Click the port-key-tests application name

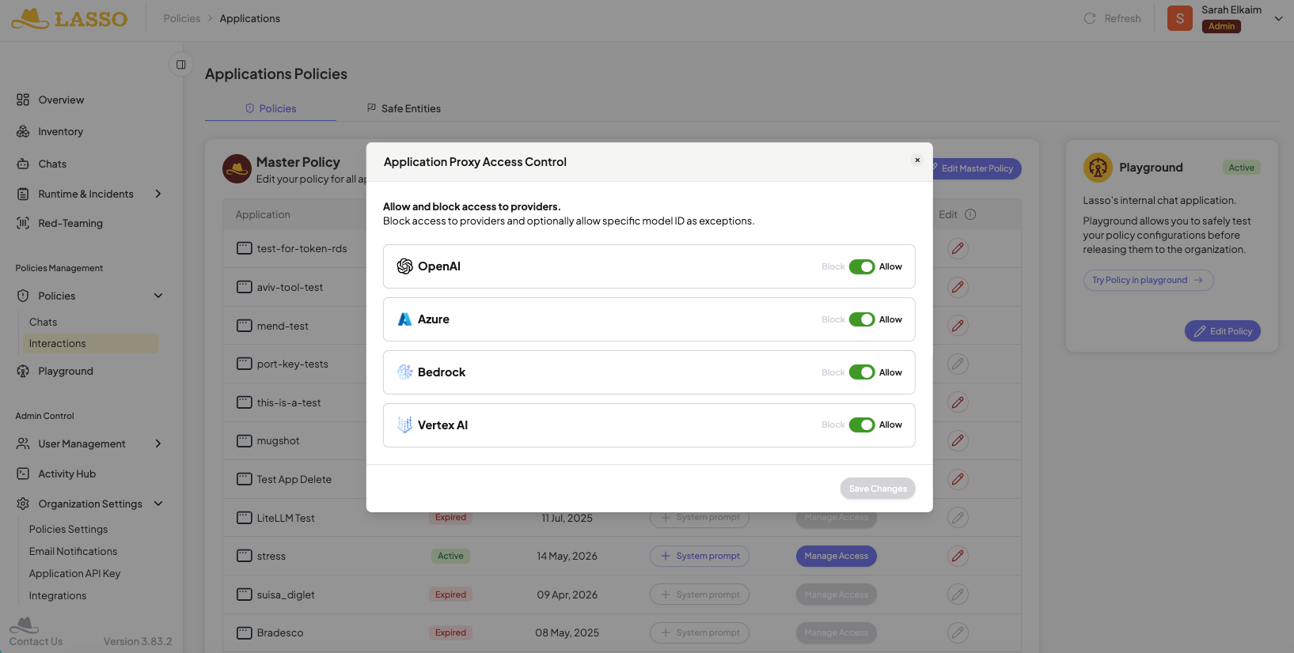click(292, 364)
